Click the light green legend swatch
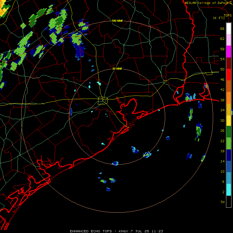The width and height of the screenshot is (233, 233). point(229,143)
